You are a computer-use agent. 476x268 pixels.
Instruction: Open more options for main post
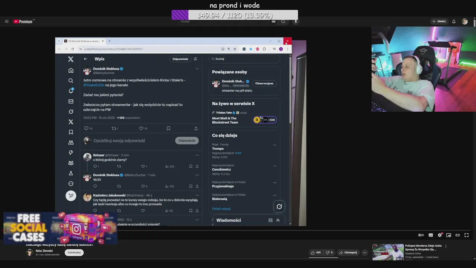tap(197, 68)
